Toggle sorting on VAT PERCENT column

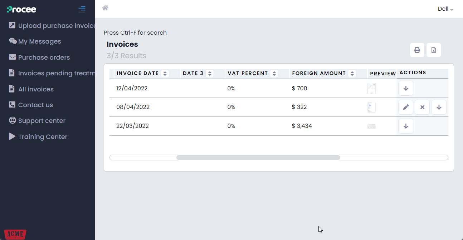(x=274, y=73)
